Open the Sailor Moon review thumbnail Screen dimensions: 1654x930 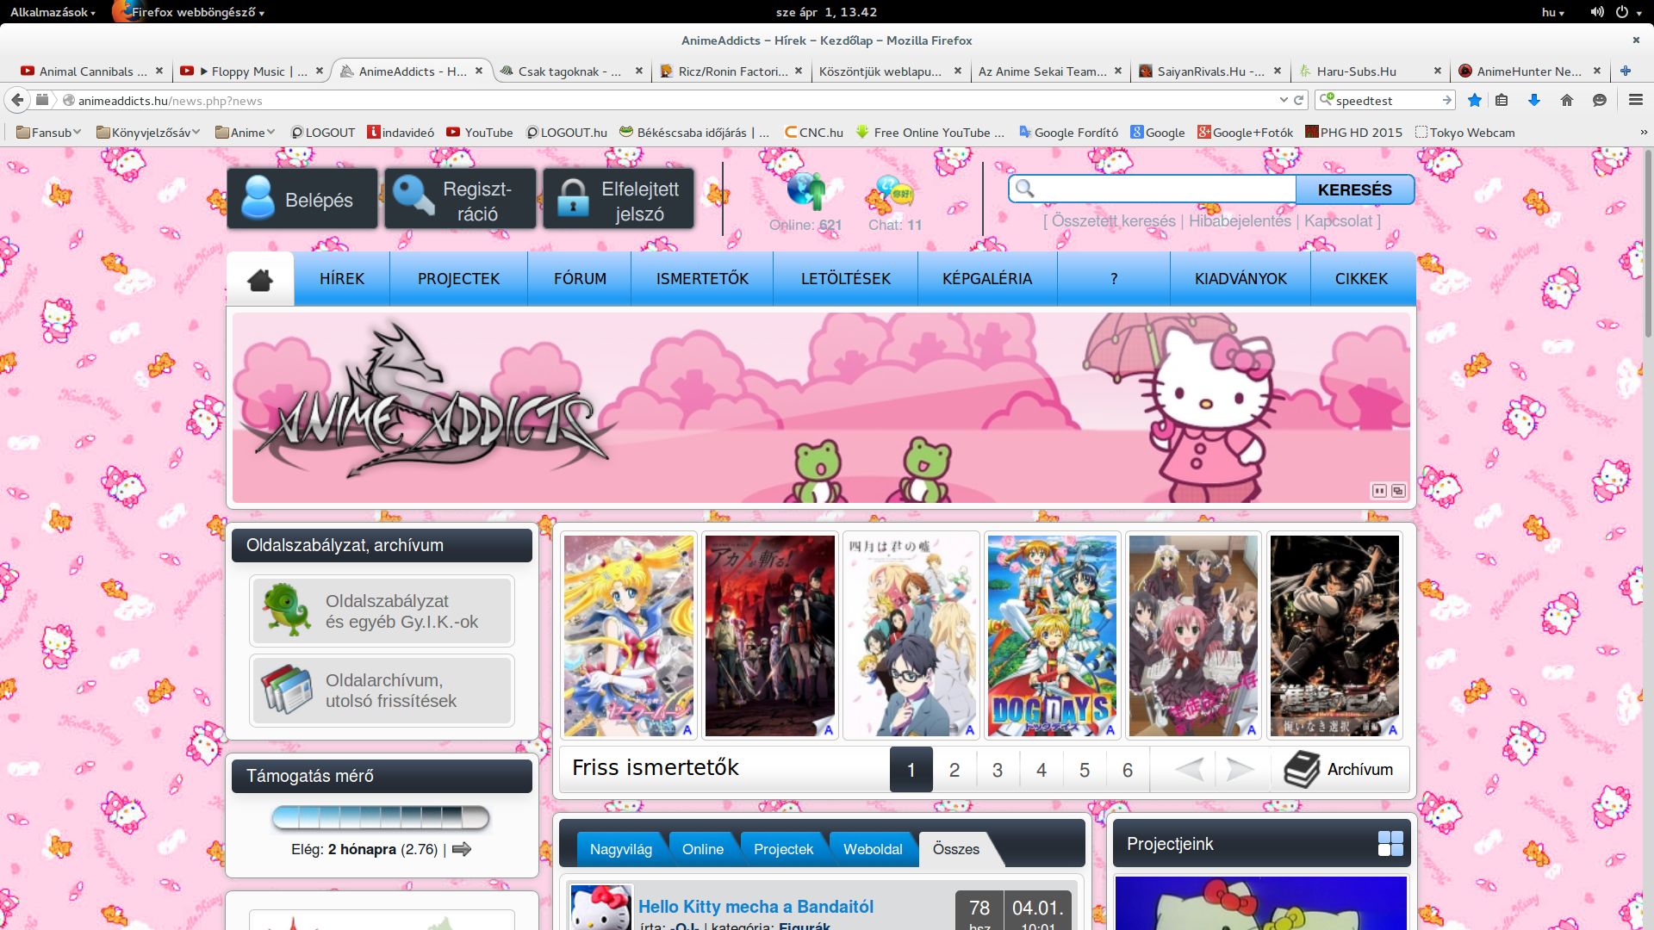click(629, 635)
